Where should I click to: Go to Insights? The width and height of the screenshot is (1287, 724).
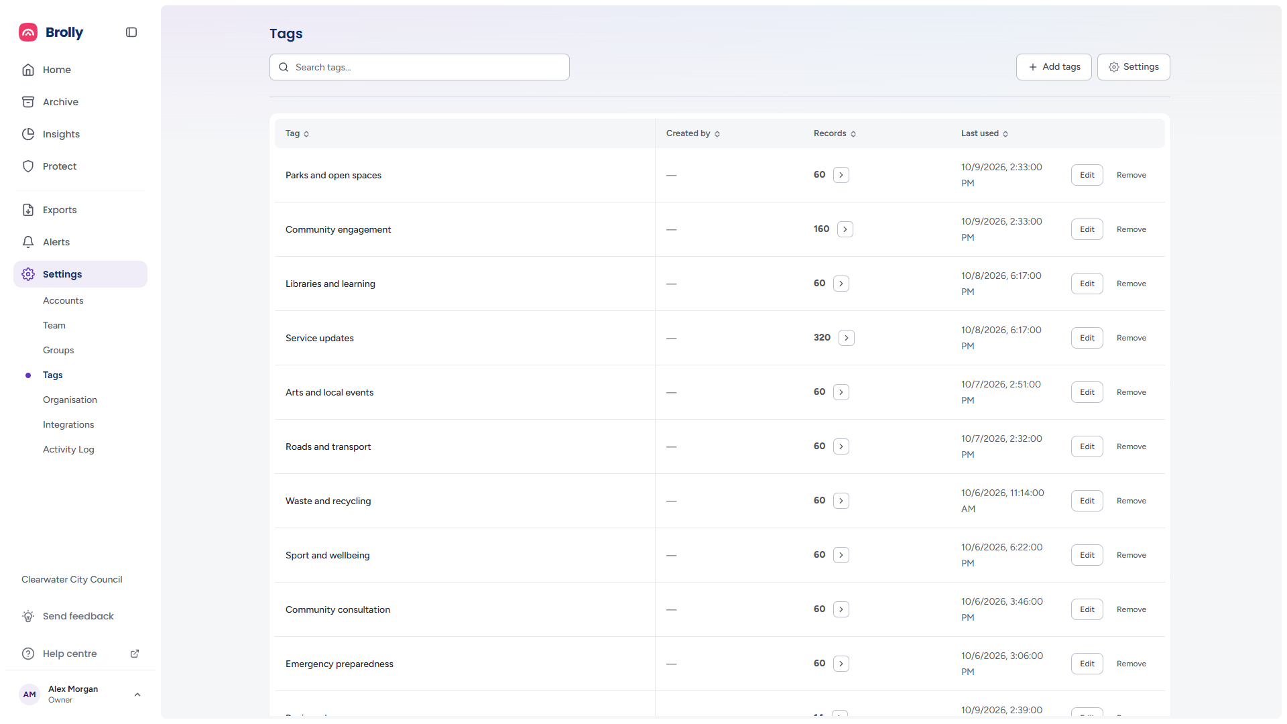tap(80, 134)
